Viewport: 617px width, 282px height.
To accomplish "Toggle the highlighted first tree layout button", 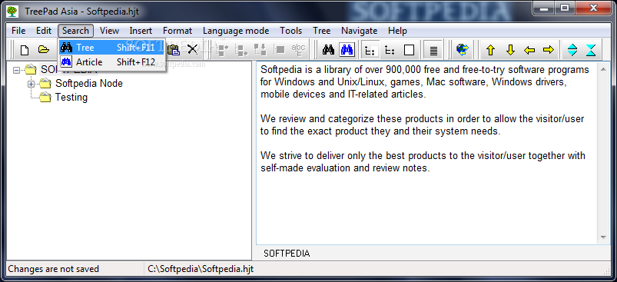I will point(370,50).
